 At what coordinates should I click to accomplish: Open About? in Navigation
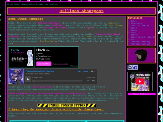134,35
